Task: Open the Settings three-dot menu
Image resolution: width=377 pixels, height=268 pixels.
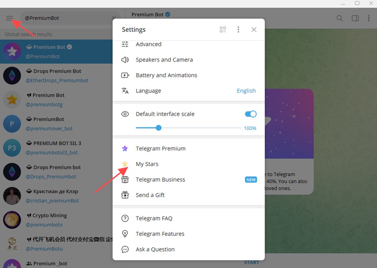Action: tap(238, 30)
